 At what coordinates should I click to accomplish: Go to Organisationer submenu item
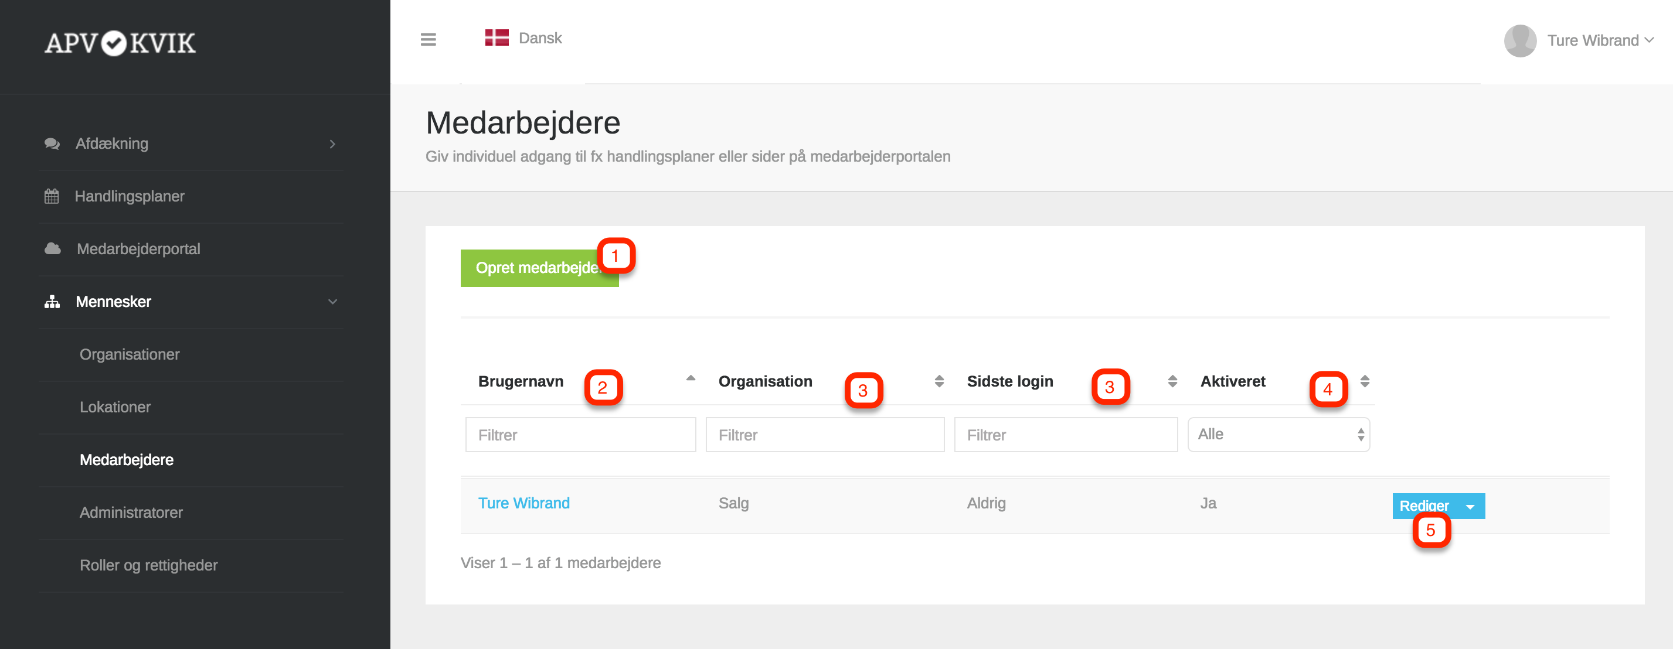[129, 355]
